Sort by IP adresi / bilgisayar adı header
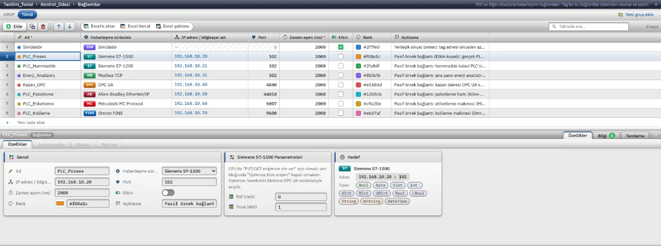The width and height of the screenshot is (661, 246). coord(210,37)
